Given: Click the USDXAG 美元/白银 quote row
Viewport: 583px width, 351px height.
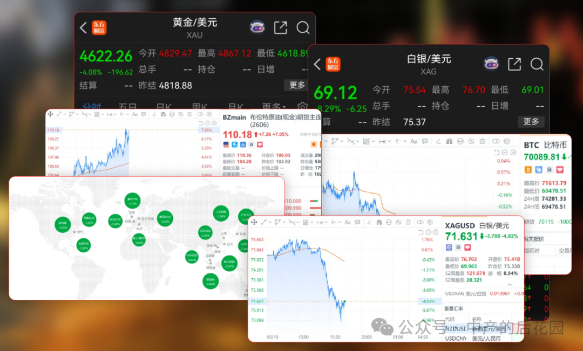Looking at the screenshot, I should (x=483, y=293).
